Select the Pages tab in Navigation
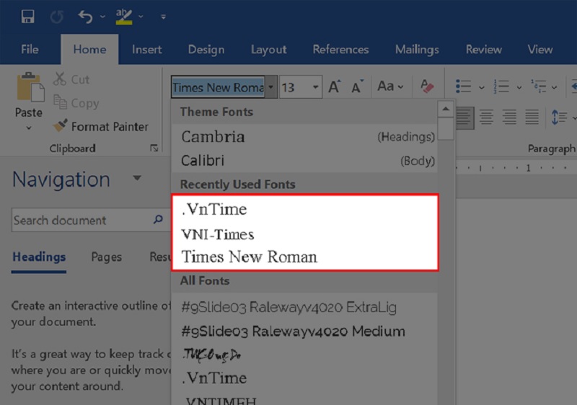577x405 pixels. pyautogui.click(x=106, y=257)
